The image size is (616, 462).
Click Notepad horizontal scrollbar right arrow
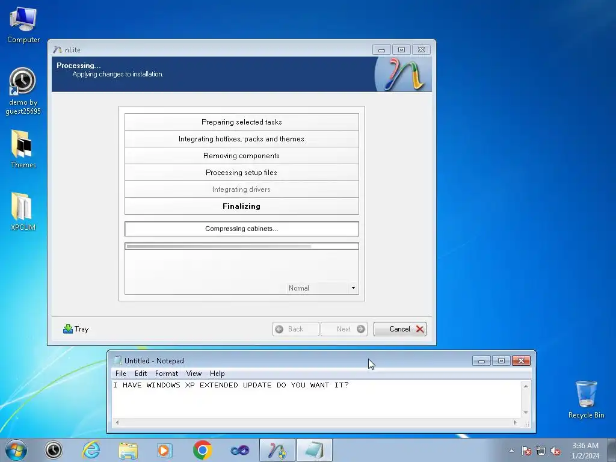point(516,423)
